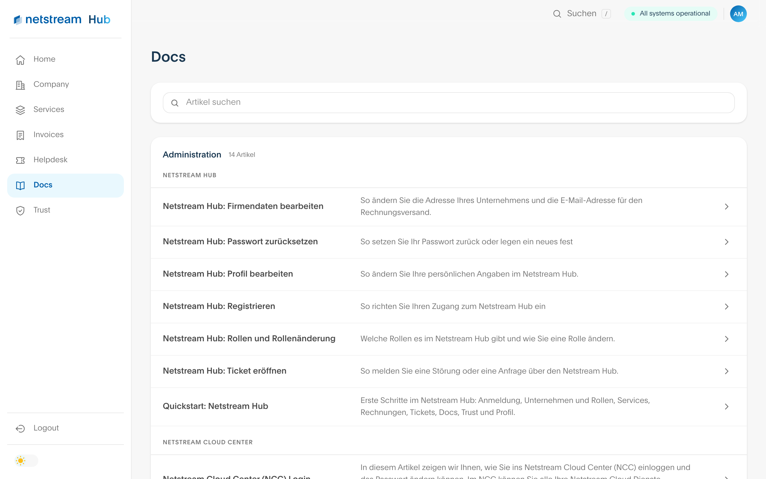Screen dimensions: 766x479
Task: Open the AM user avatar
Action: [738, 14]
